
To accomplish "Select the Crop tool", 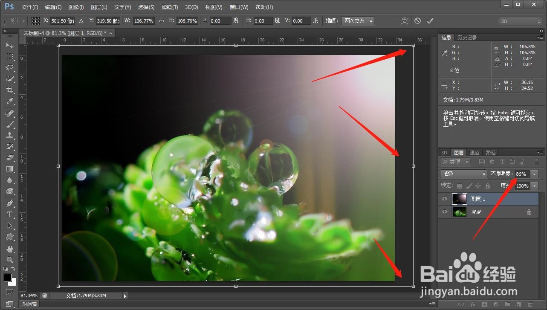I will tap(10, 90).
